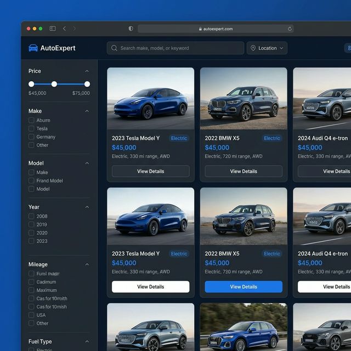Enable the Germany make filter
This screenshot has width=351, height=351.
pos(31,137)
